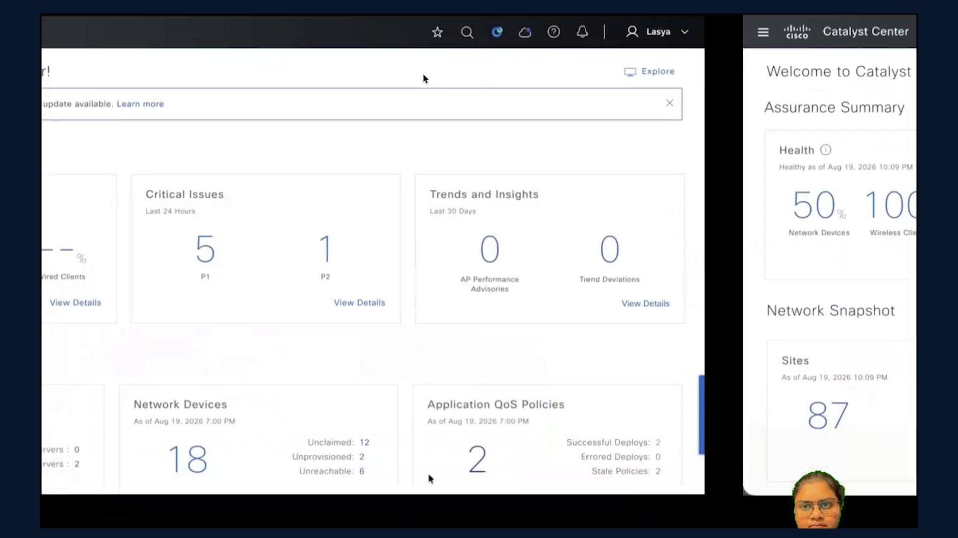Click the Unreachable devices value 6

tap(362, 471)
